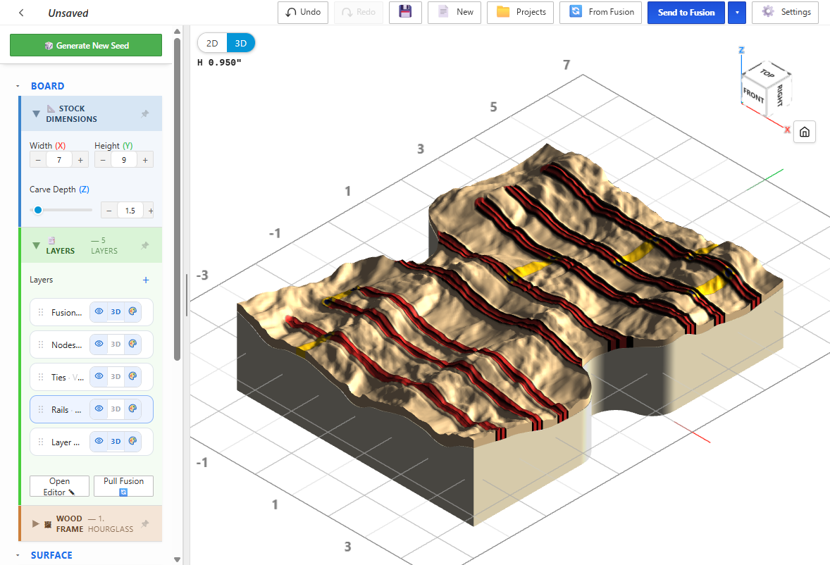Open the Projects folder

[x=521, y=12]
